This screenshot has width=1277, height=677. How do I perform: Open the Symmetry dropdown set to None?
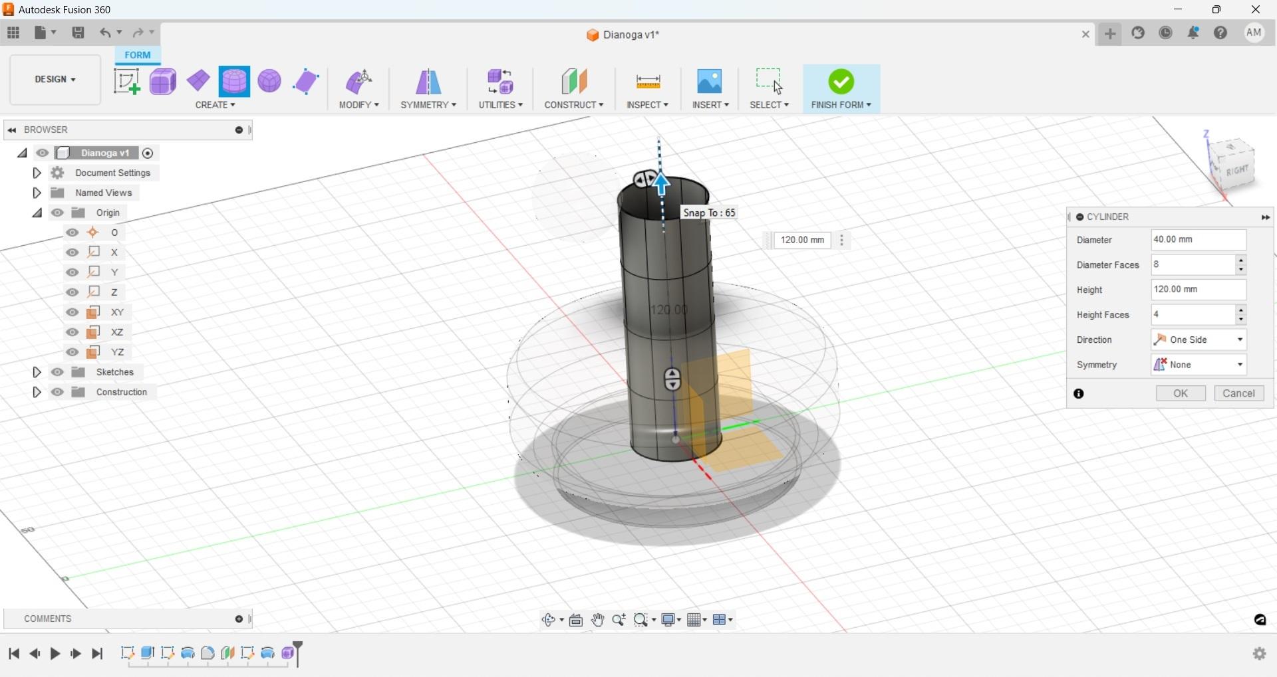tap(1240, 364)
